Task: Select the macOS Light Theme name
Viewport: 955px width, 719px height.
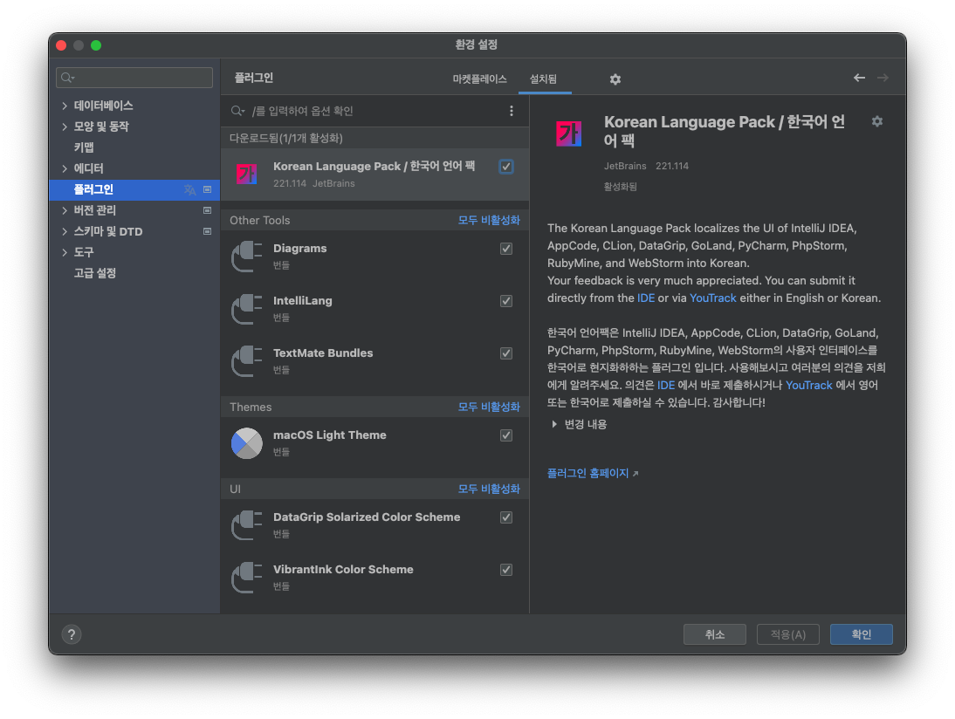Action: click(329, 435)
